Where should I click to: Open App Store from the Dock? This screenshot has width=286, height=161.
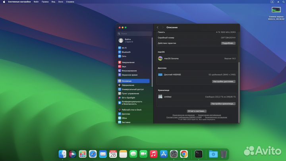[164, 154]
